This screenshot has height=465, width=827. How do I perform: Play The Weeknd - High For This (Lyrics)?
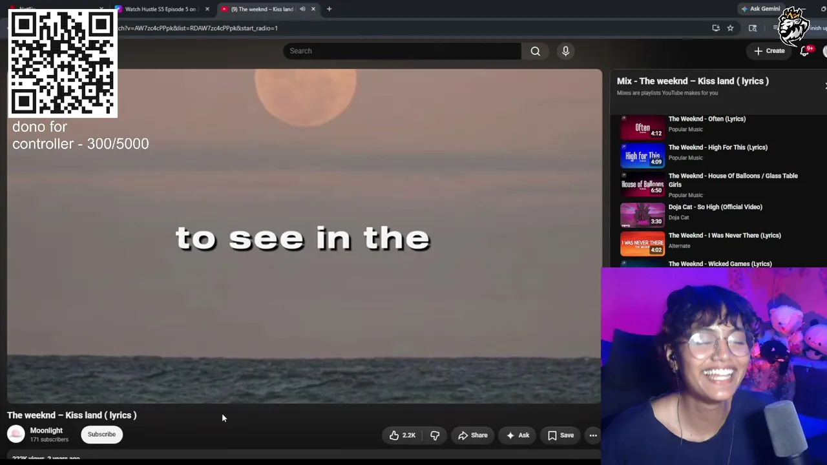(718, 147)
